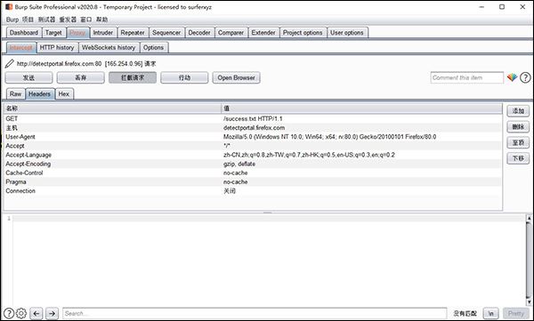Open the Burp menu
The width and height of the screenshot is (534, 321).
[12, 20]
